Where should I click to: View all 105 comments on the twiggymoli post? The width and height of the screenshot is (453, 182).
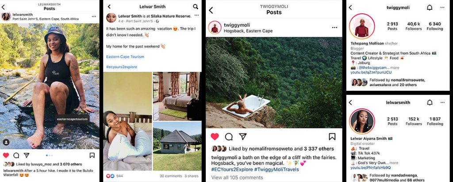click(x=237, y=178)
